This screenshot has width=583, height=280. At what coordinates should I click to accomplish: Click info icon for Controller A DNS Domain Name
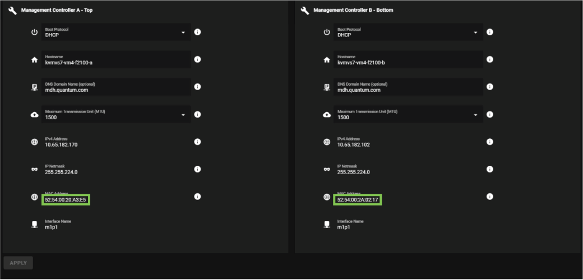coord(197,87)
